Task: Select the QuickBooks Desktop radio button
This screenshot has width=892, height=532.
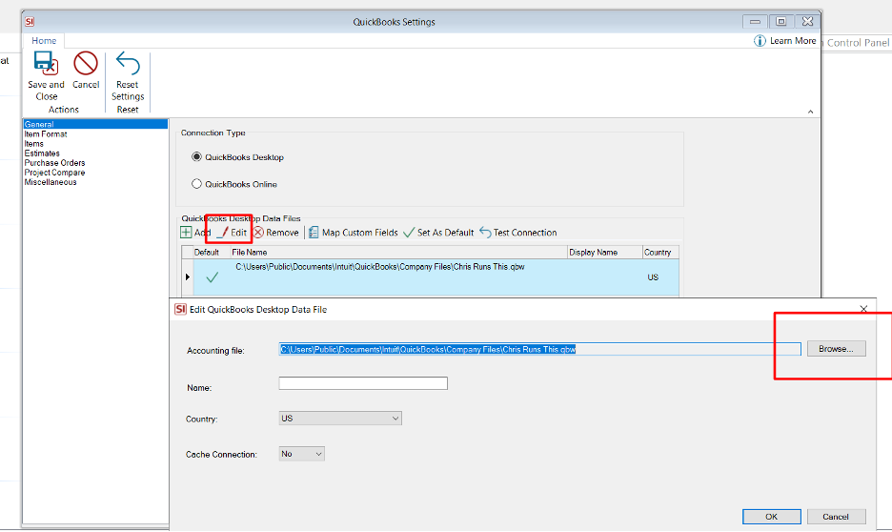Action: click(197, 156)
